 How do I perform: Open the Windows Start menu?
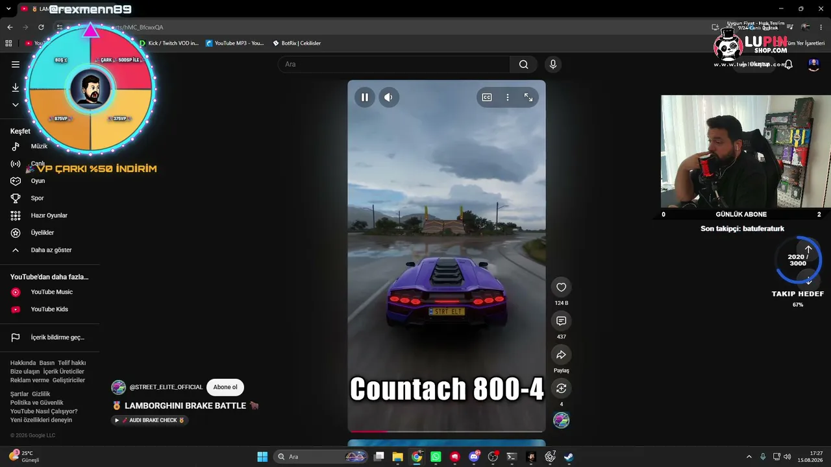point(262,457)
